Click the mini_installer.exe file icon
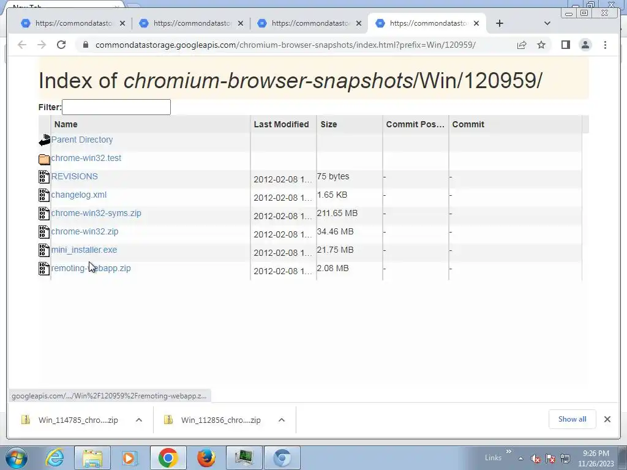 point(44,250)
